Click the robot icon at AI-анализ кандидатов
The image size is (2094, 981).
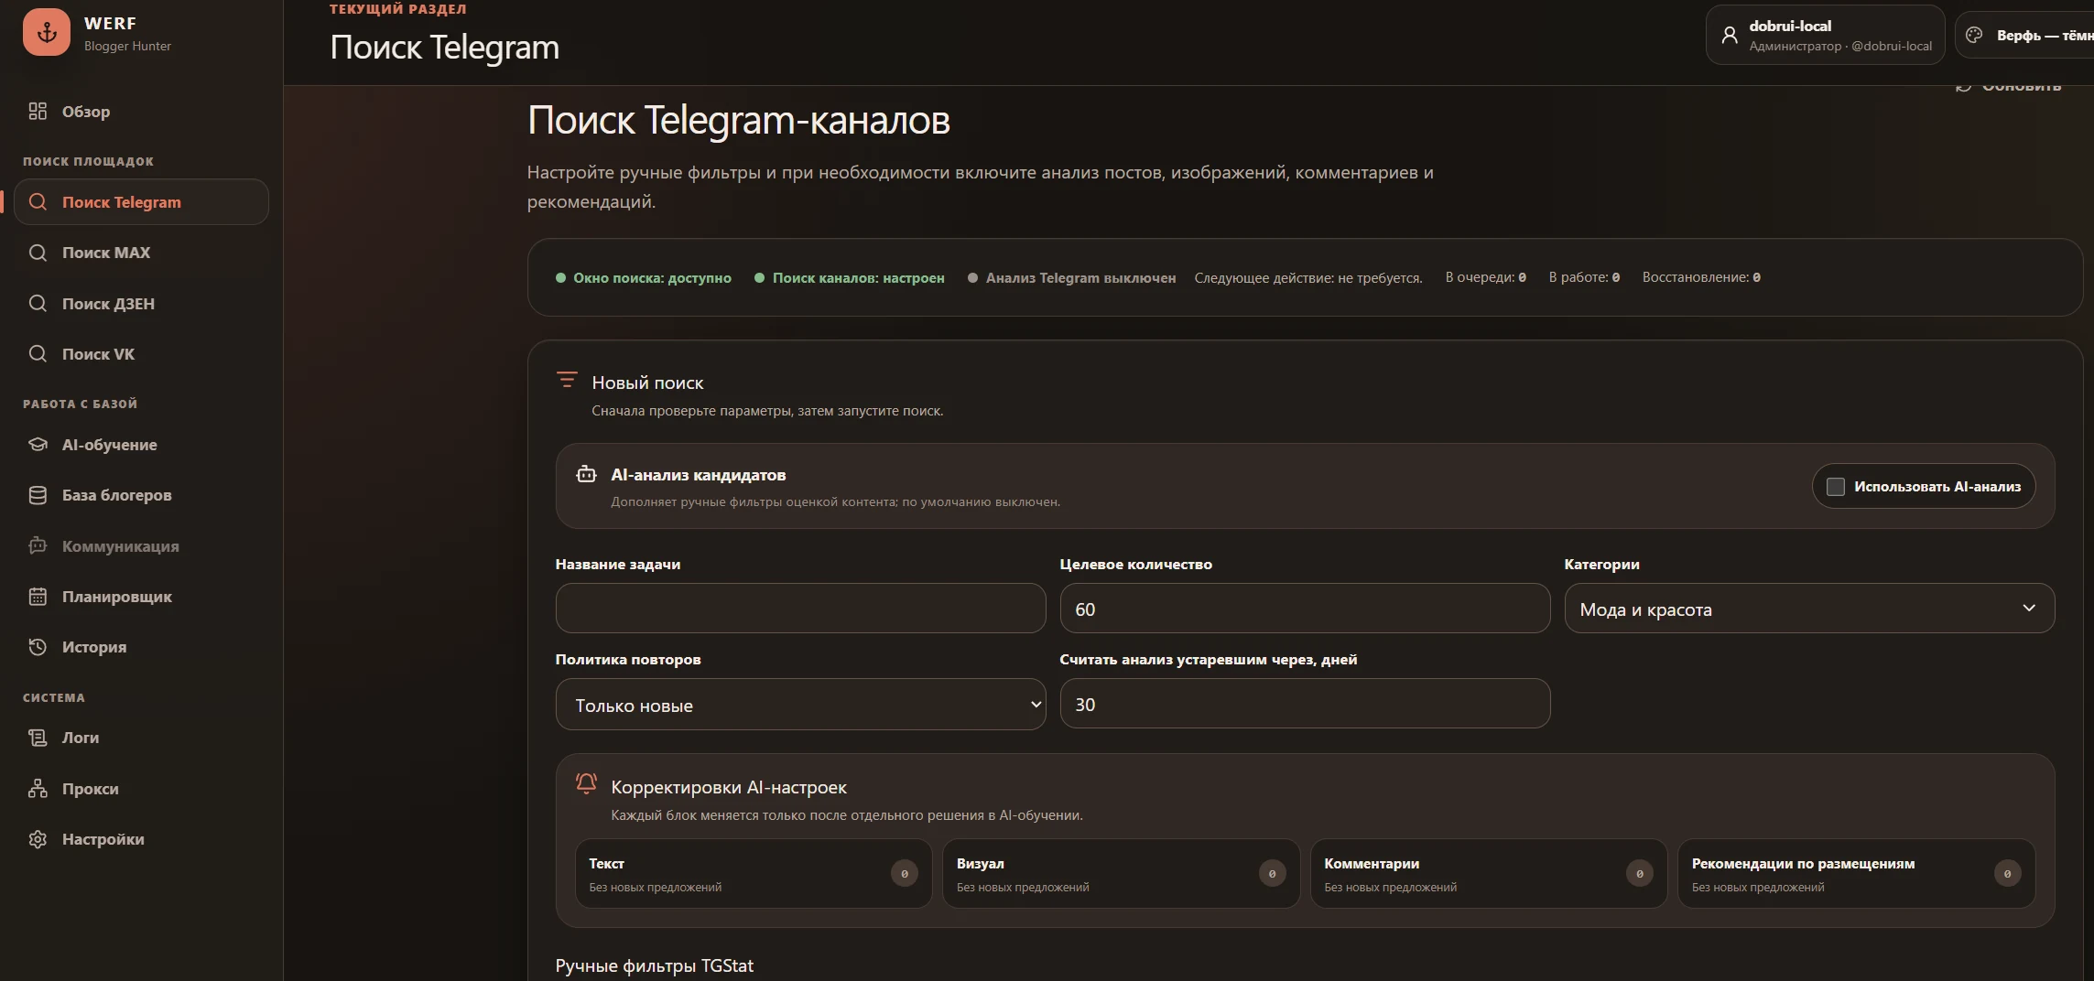586,474
